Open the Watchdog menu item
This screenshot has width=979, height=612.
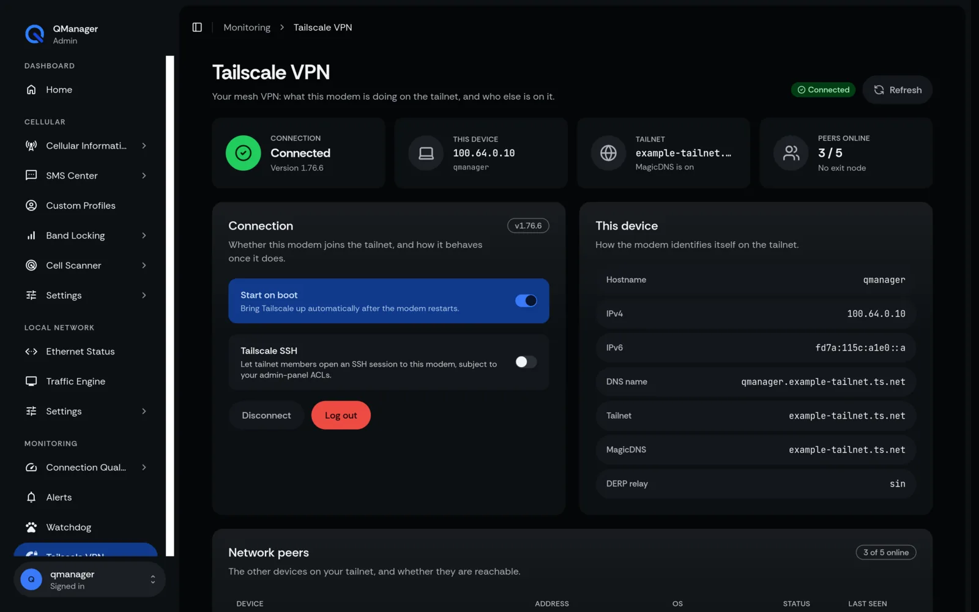click(86, 527)
